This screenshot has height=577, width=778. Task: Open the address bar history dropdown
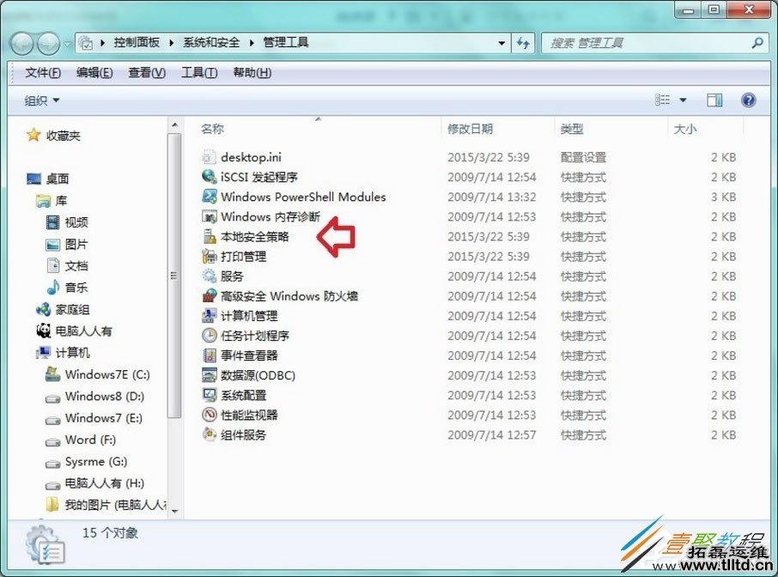point(501,42)
